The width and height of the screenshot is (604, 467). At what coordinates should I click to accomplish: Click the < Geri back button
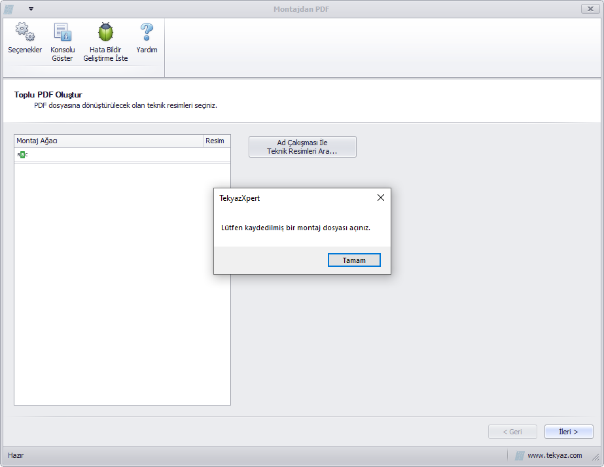(x=512, y=432)
